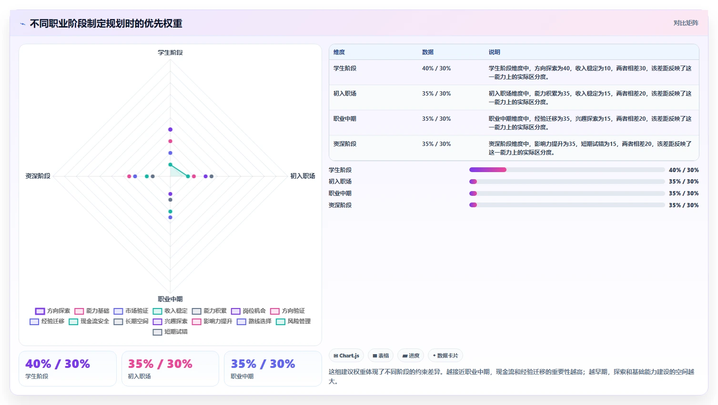Toggle the 经验迁移 legend item

[47, 321]
